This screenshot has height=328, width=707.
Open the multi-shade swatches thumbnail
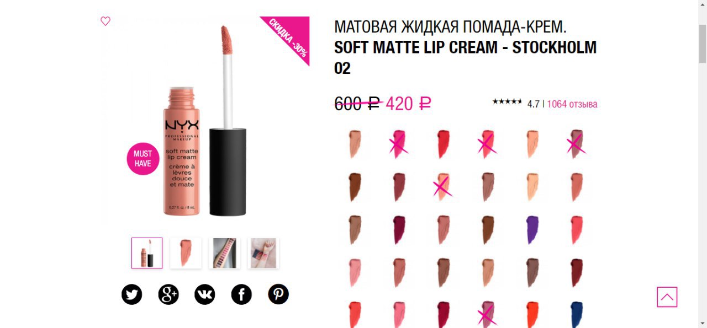pyautogui.click(x=224, y=253)
